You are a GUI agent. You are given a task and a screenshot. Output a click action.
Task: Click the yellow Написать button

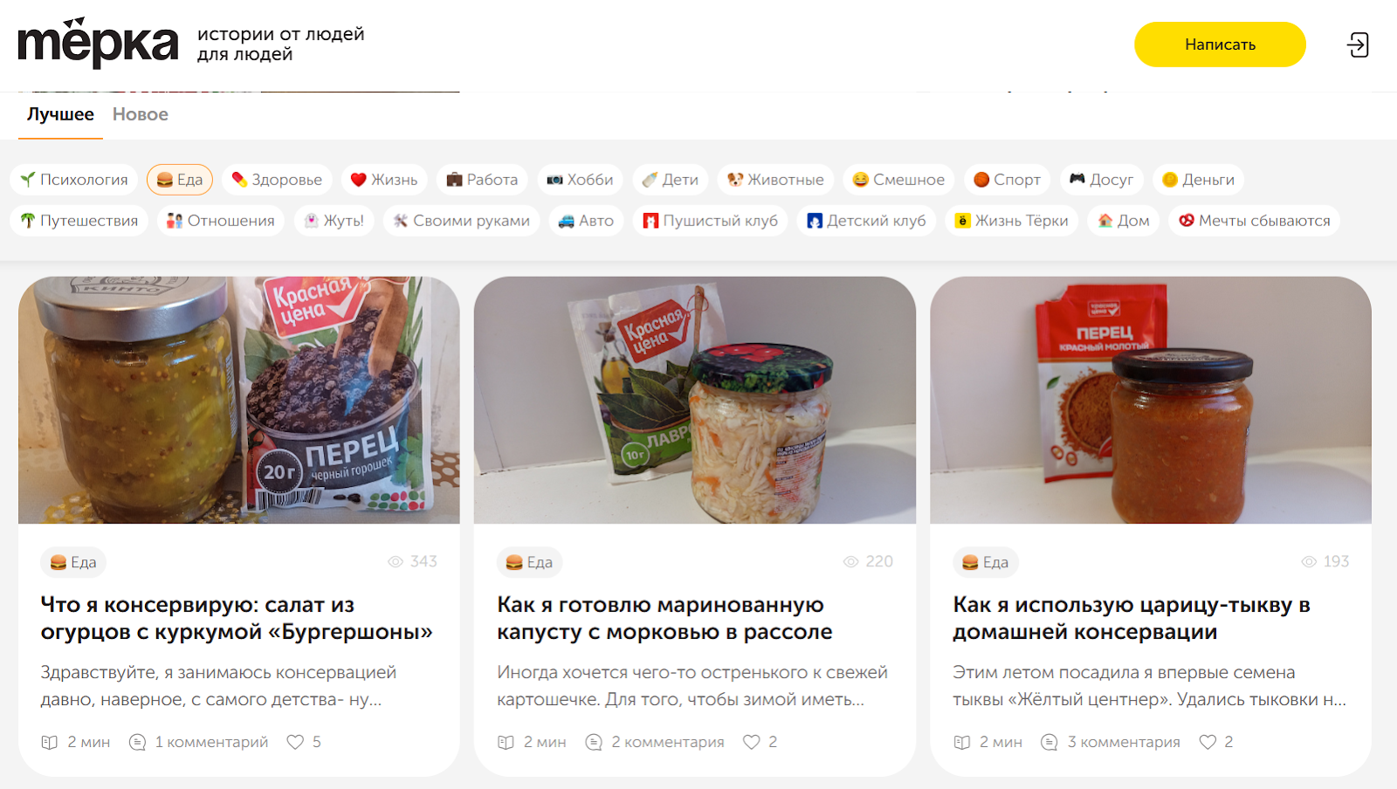click(x=1220, y=45)
